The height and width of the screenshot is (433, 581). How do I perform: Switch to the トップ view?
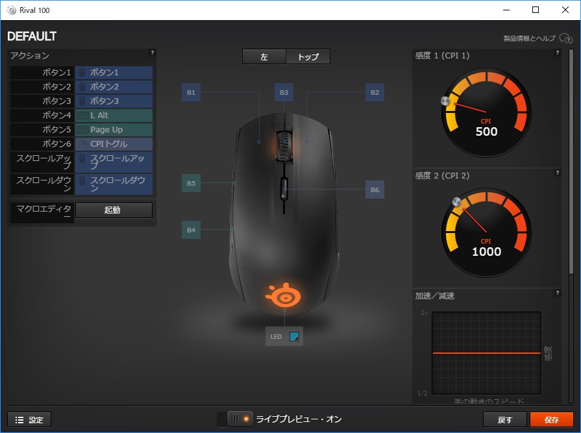pyautogui.click(x=308, y=56)
